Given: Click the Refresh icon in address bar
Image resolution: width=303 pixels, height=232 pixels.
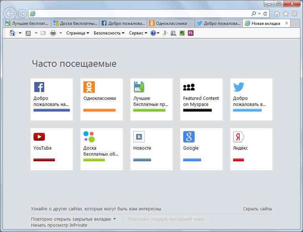Looking at the screenshot, I should tap(265, 14).
